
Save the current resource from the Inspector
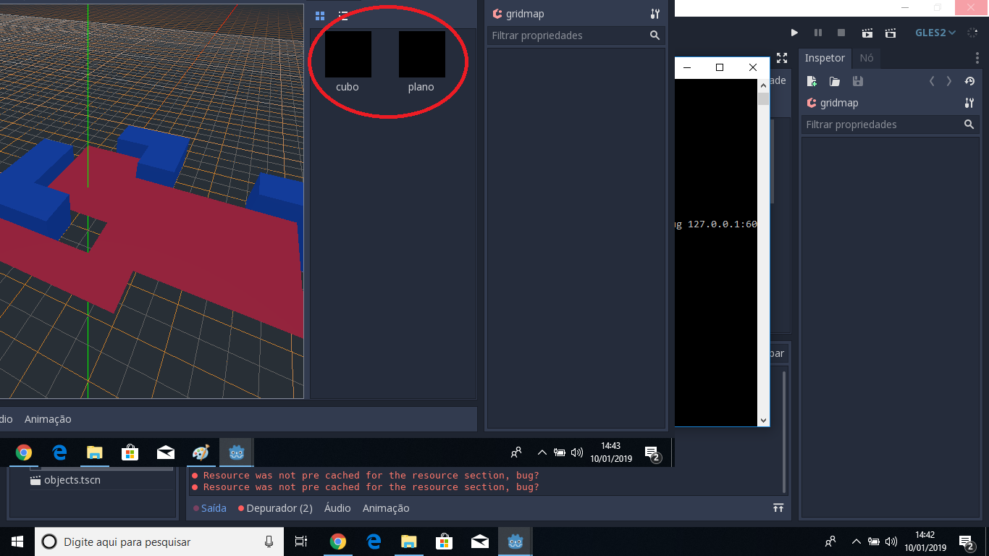[857, 81]
